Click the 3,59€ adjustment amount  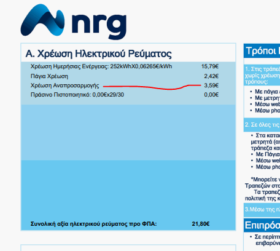point(211,86)
